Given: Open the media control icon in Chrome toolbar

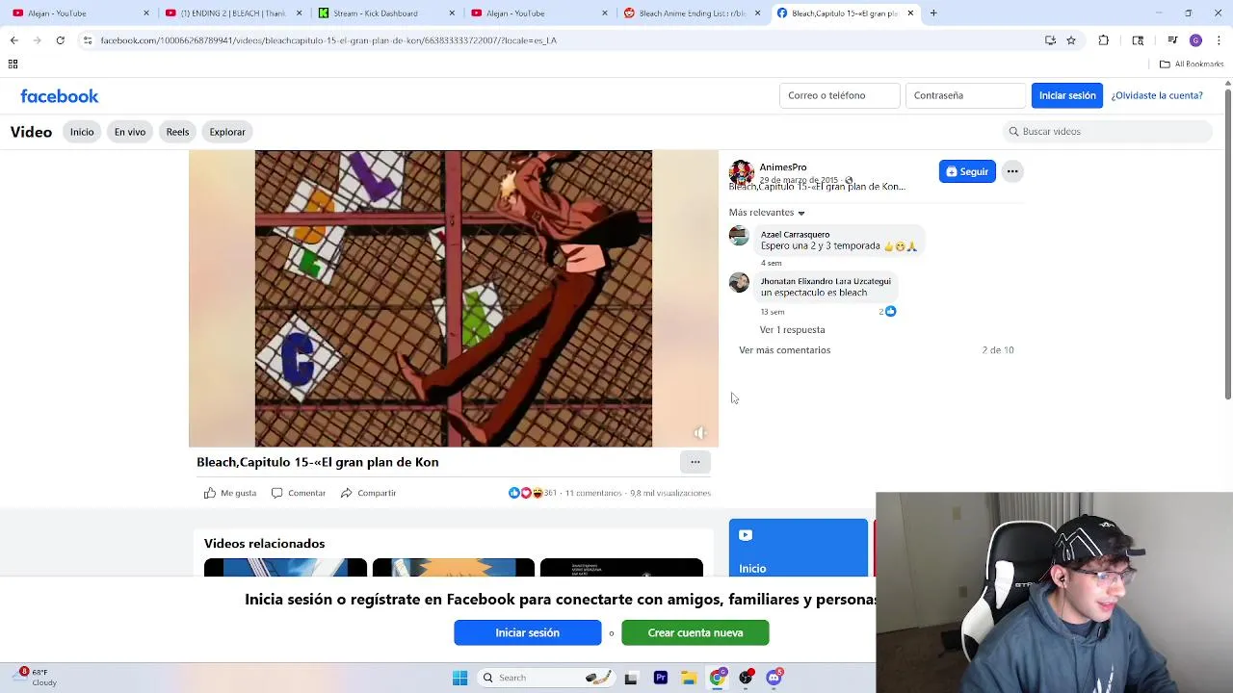Looking at the screenshot, I should [x=1172, y=40].
